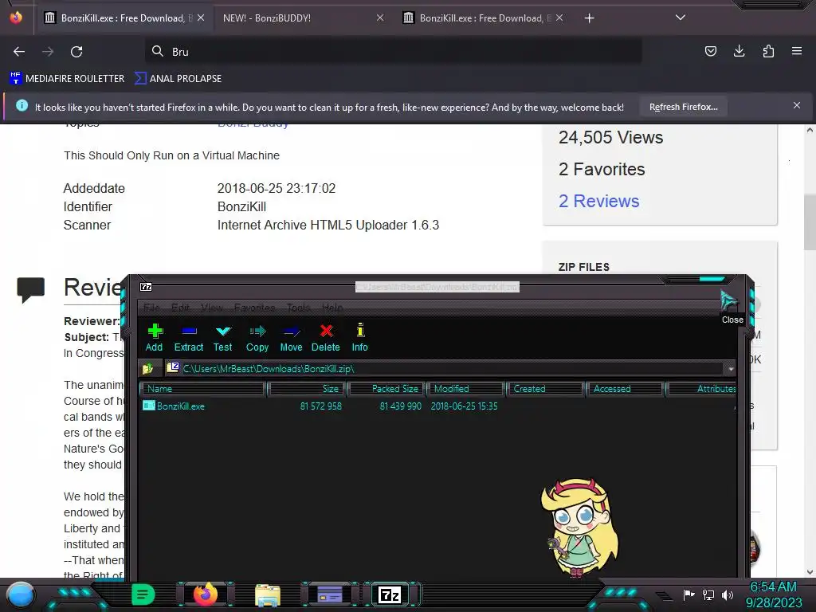816x612 pixels.
Task: Open the Tools menu in 7-Zip
Action: coord(298,308)
